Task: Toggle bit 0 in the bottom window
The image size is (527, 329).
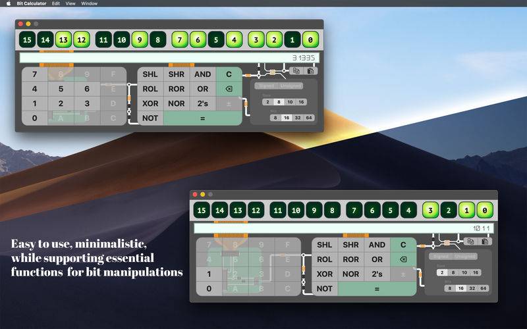Action: click(x=485, y=211)
